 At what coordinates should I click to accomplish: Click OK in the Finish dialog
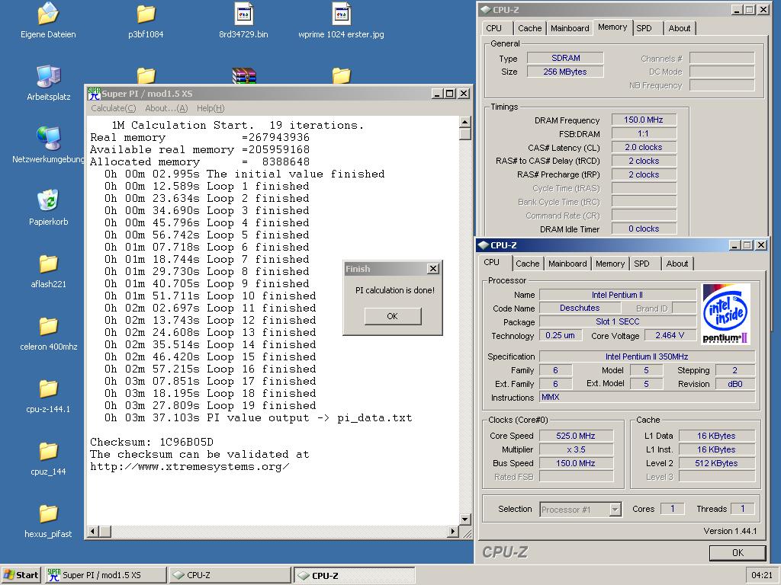393,316
